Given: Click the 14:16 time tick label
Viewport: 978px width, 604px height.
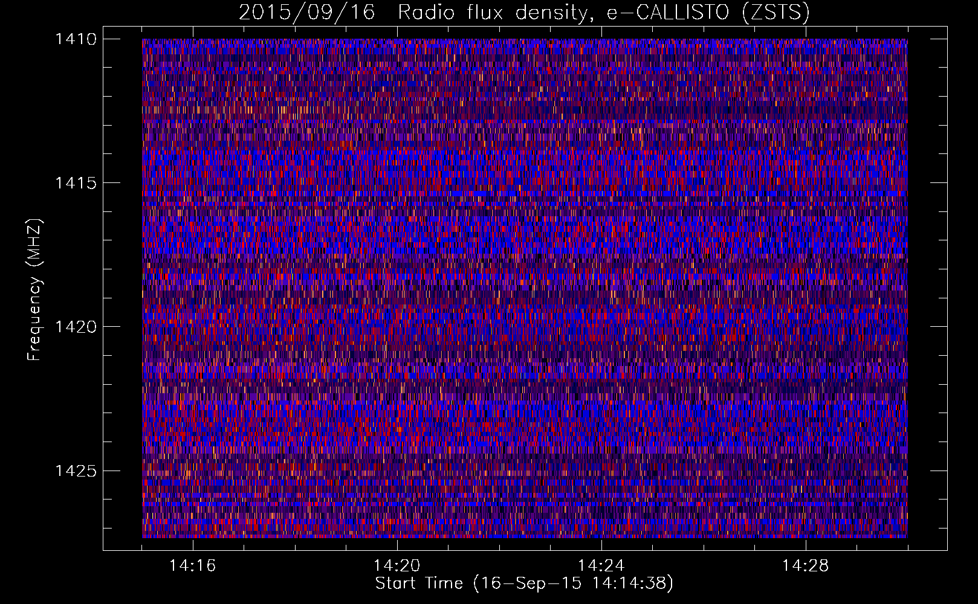Looking at the screenshot, I should [193, 566].
